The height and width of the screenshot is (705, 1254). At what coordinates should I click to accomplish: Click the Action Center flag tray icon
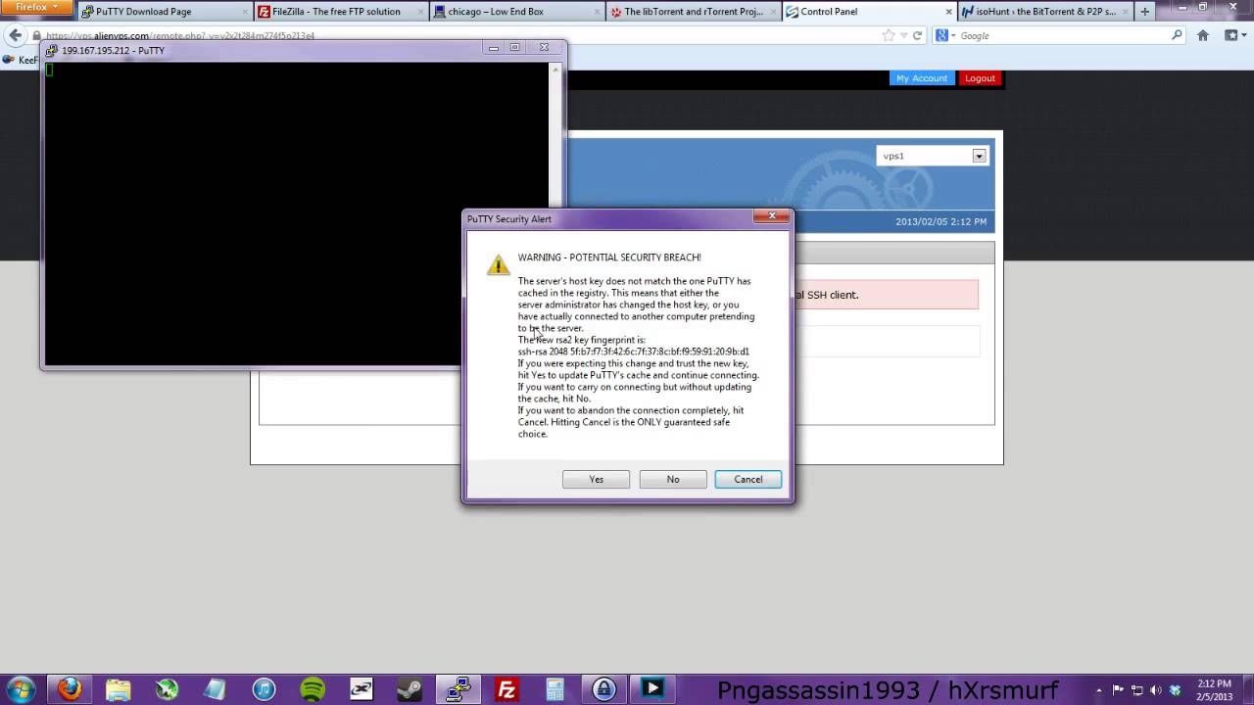1119,690
